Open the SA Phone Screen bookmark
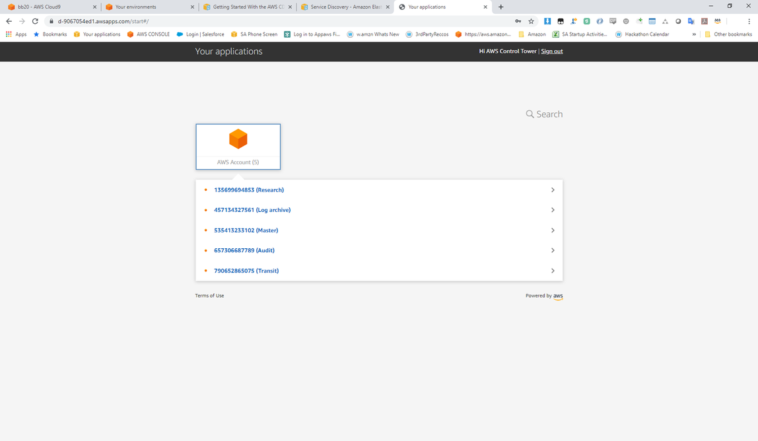Viewport: 758px width, 441px height. coord(254,34)
